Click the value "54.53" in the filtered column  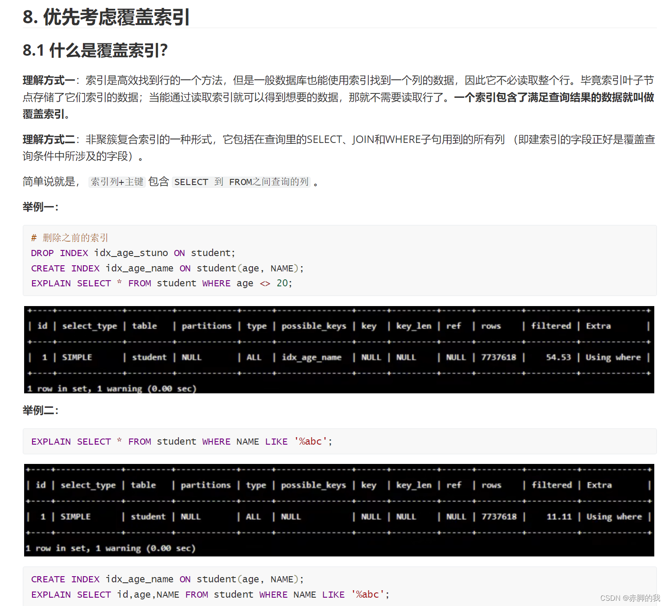558,357
